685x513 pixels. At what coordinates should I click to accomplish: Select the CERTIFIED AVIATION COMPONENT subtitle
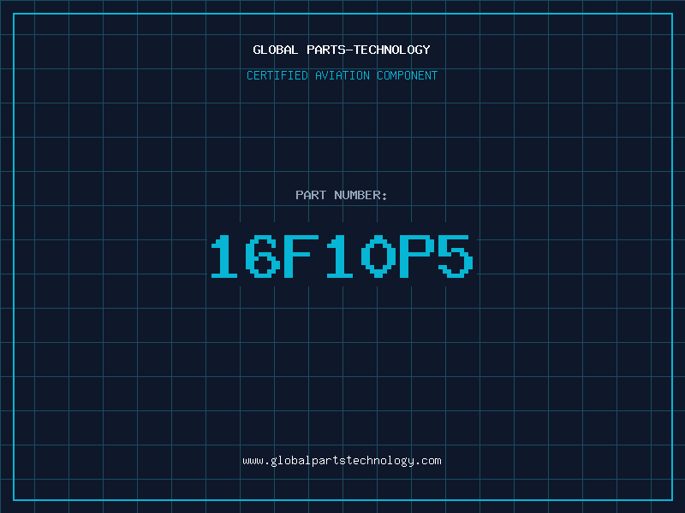click(x=342, y=75)
